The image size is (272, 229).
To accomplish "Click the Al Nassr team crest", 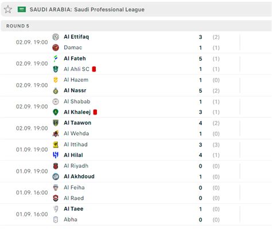I will coord(56,90).
